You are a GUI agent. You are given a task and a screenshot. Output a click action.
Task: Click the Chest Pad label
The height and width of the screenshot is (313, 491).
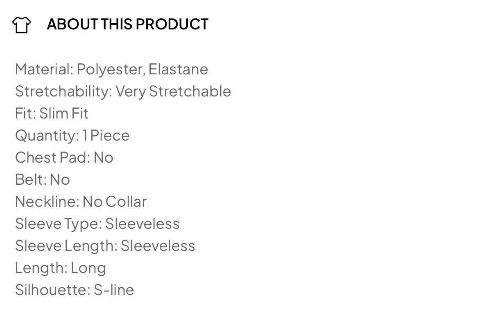(x=52, y=158)
